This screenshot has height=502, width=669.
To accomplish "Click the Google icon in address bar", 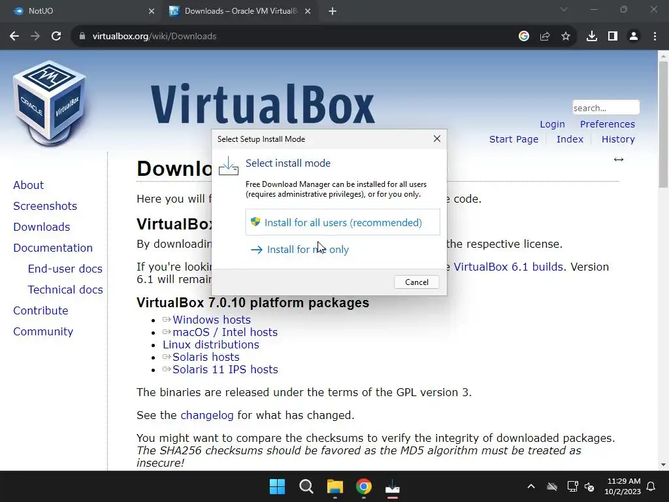I will click(524, 37).
